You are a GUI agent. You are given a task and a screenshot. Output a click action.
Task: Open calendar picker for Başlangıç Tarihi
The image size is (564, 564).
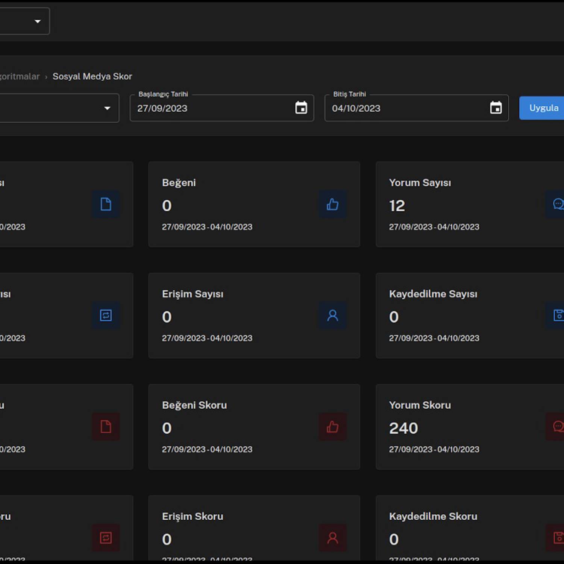pyautogui.click(x=301, y=108)
